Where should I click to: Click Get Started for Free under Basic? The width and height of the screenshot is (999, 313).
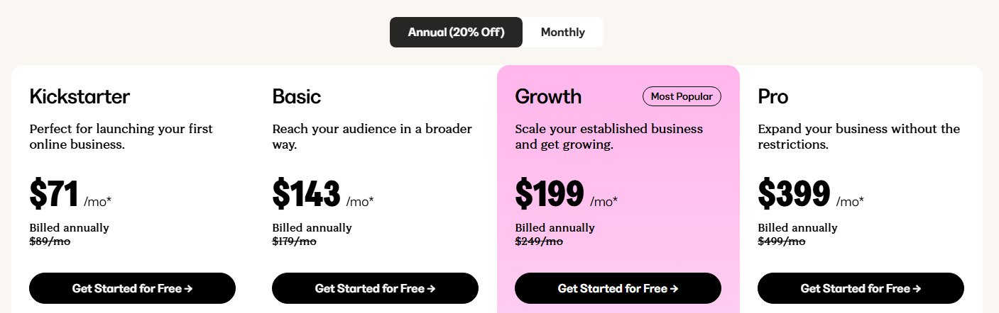[x=375, y=288]
